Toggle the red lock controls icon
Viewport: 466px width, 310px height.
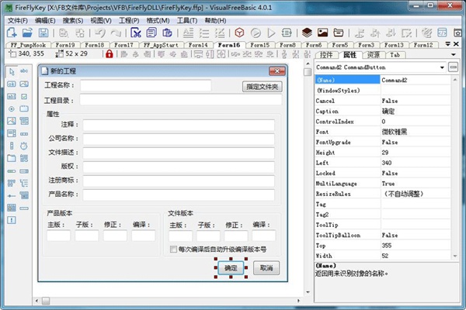click(x=110, y=54)
